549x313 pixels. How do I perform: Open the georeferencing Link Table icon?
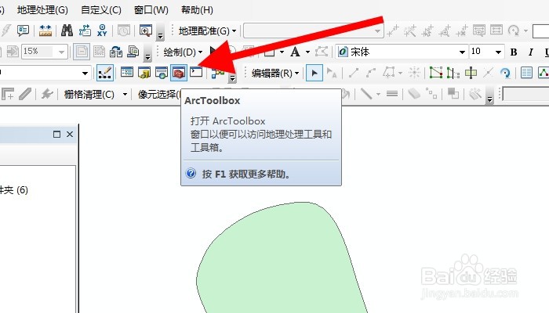[496, 31]
